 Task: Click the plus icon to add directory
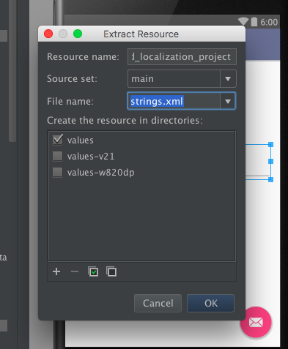pyautogui.click(x=56, y=271)
